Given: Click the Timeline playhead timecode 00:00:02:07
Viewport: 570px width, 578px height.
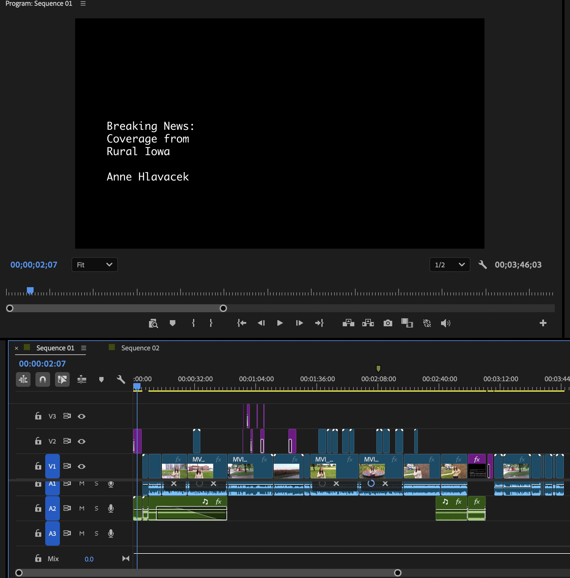Looking at the screenshot, I should point(42,364).
